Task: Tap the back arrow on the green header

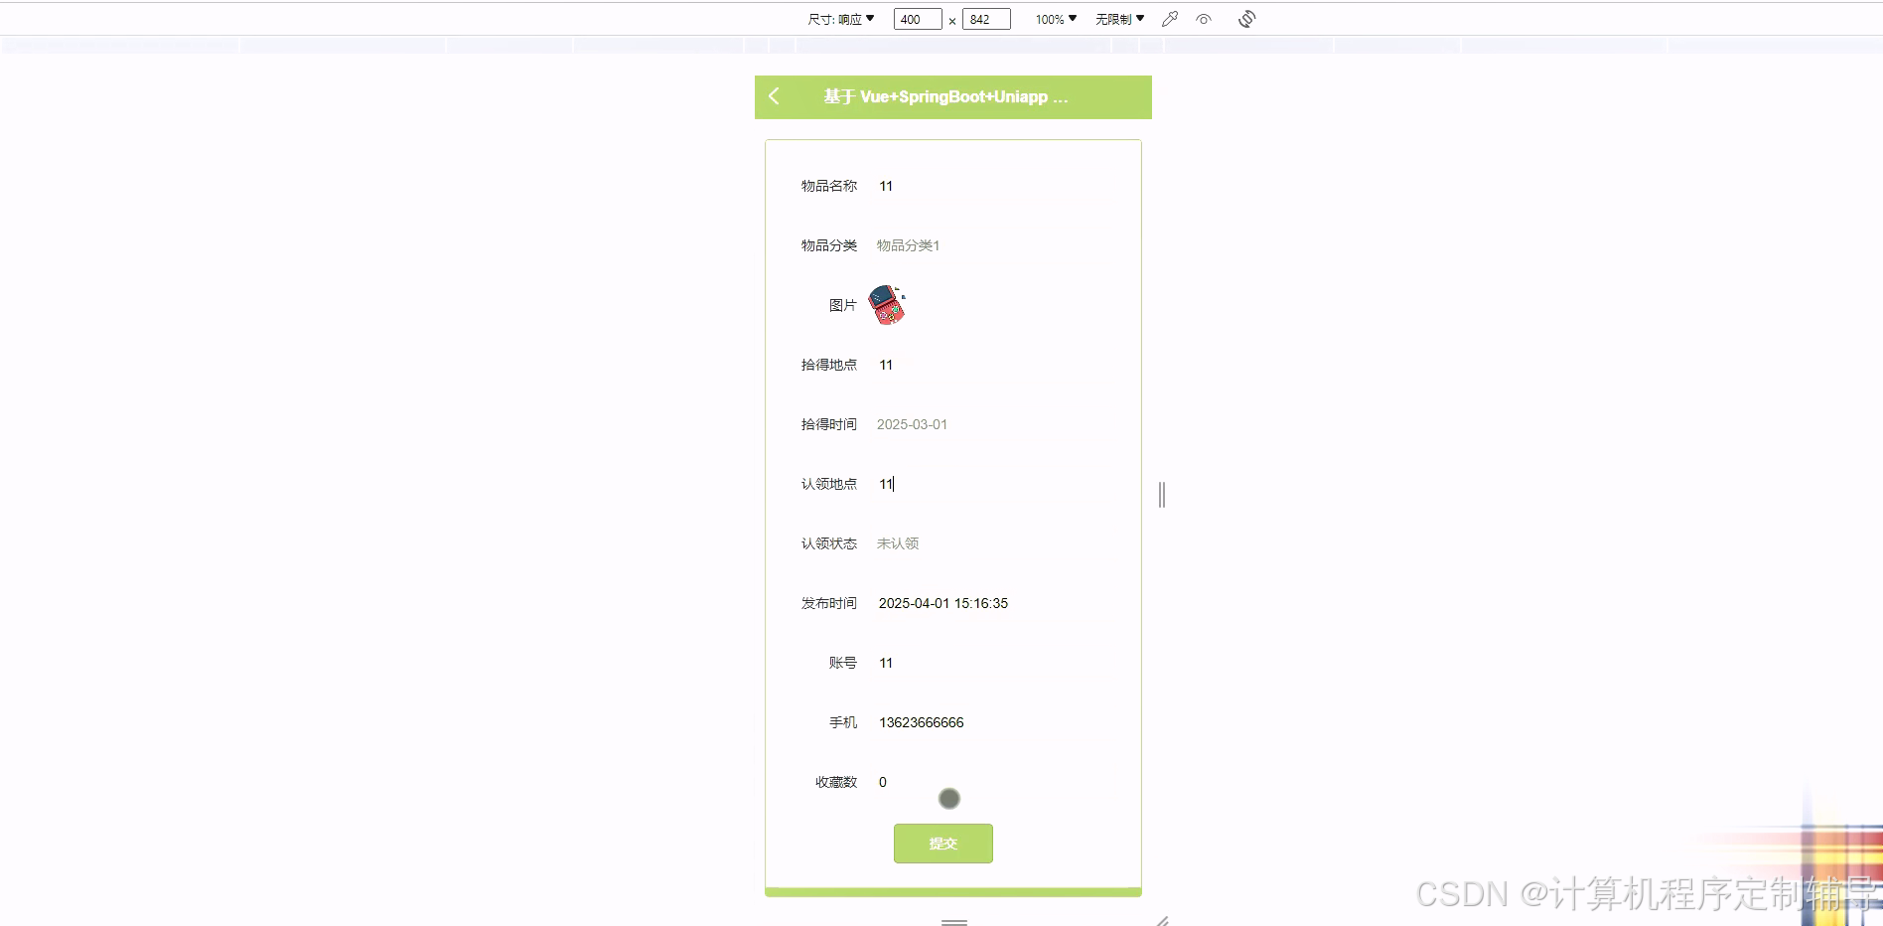Action: pos(774,96)
